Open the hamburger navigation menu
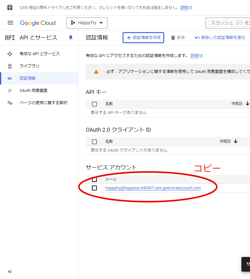The width and height of the screenshot is (250, 279). (10, 23)
